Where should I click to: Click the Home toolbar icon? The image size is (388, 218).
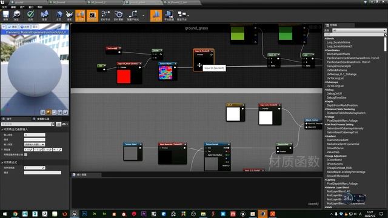(x=59, y=16)
